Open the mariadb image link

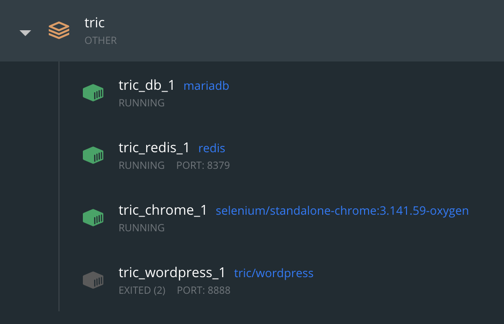pos(206,85)
